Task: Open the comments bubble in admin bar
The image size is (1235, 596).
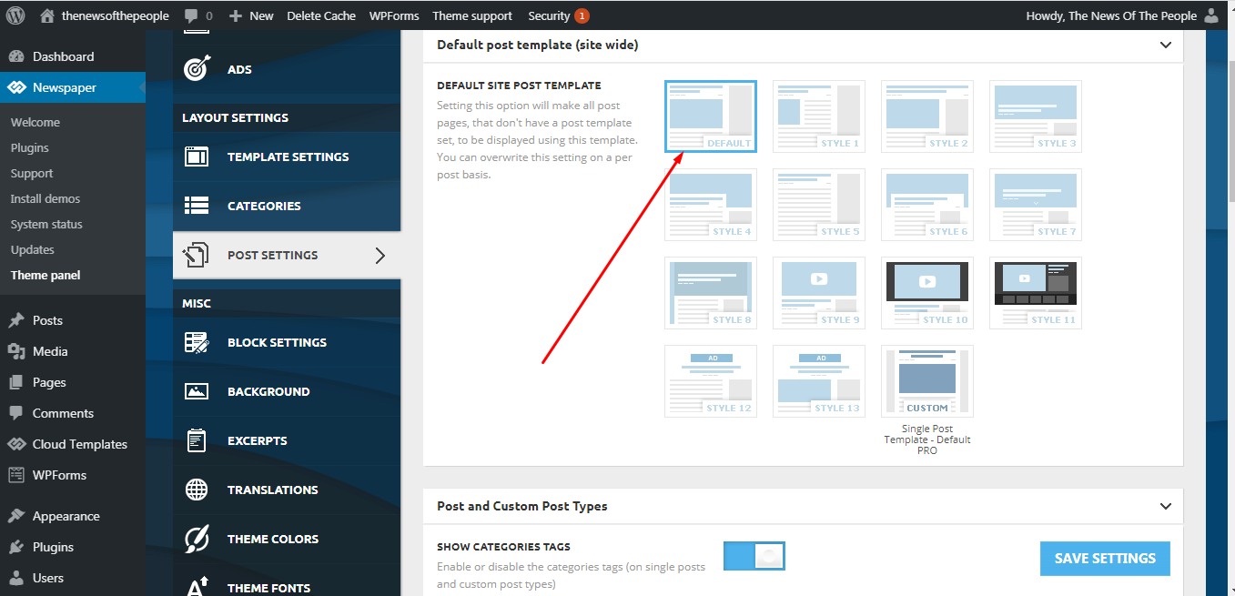Action: tap(191, 16)
